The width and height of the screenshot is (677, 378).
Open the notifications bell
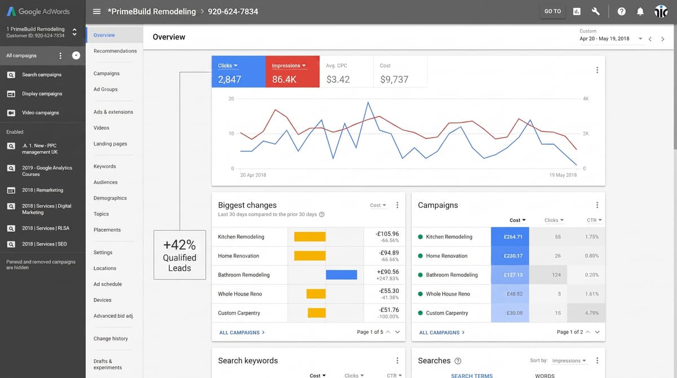pos(640,11)
